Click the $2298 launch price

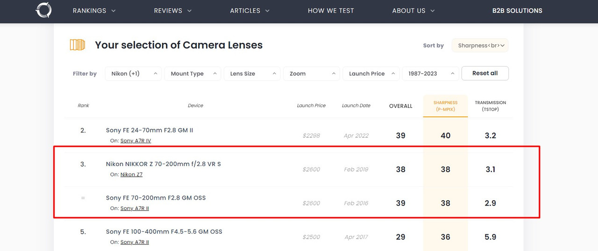pyautogui.click(x=311, y=136)
